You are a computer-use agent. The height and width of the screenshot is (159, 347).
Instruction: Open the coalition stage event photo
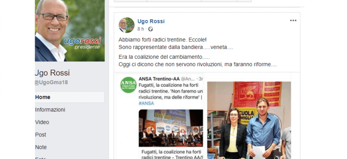coord(171,128)
